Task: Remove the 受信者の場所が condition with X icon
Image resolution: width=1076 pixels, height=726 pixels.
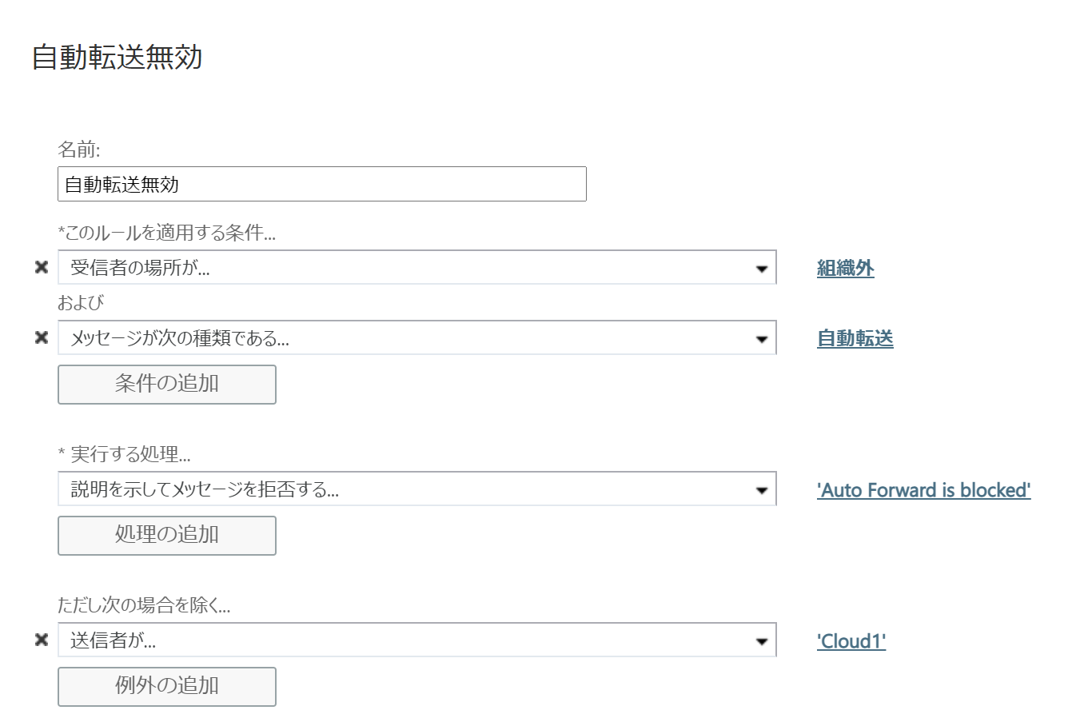Action: (x=42, y=267)
